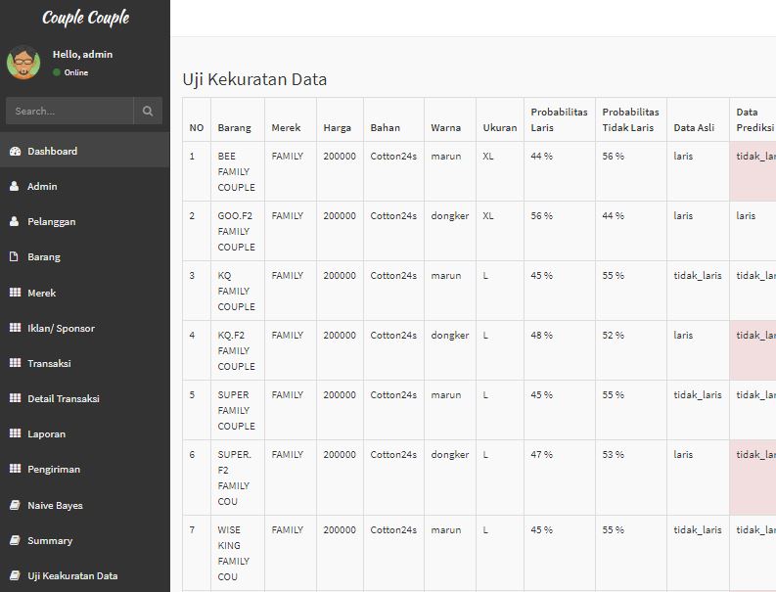Click the Laporan table icon
Viewport: 776px width, 592px height.
click(x=15, y=433)
